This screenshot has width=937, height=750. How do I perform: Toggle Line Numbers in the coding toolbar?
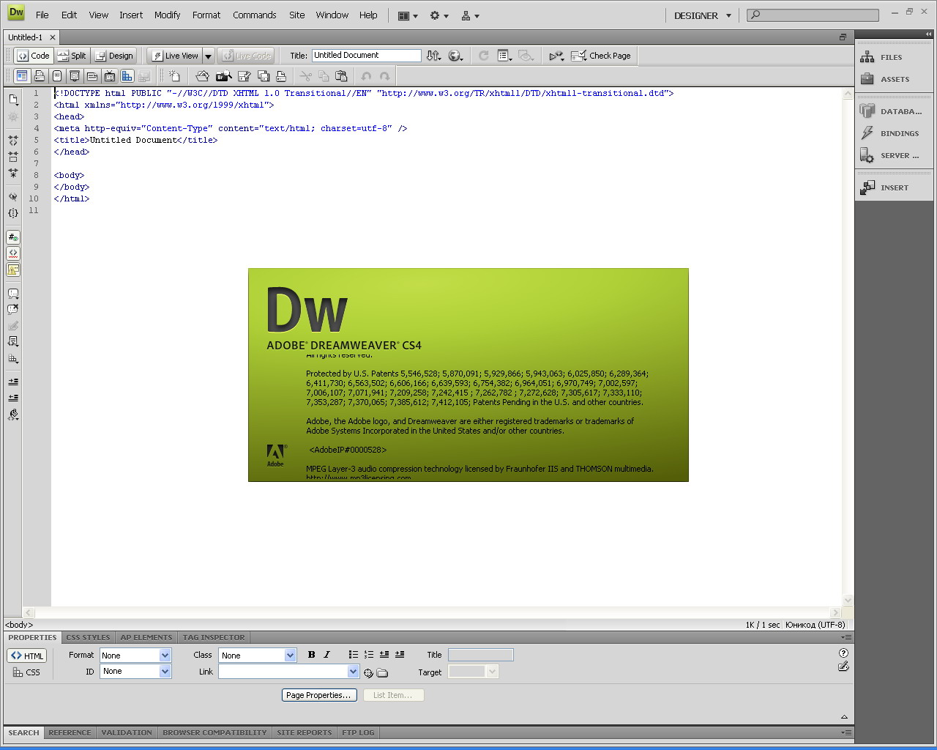(13, 237)
